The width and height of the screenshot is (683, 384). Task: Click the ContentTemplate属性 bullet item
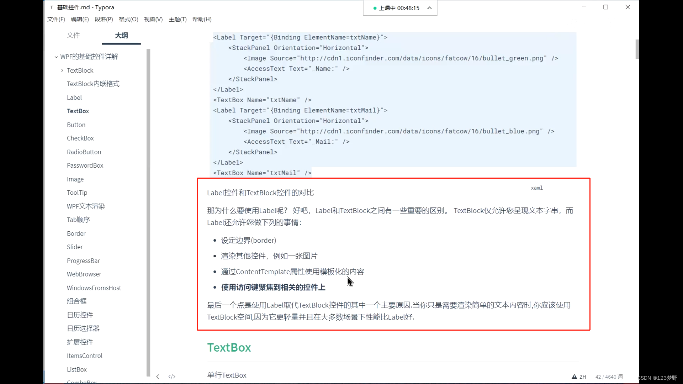pyautogui.click(x=292, y=272)
